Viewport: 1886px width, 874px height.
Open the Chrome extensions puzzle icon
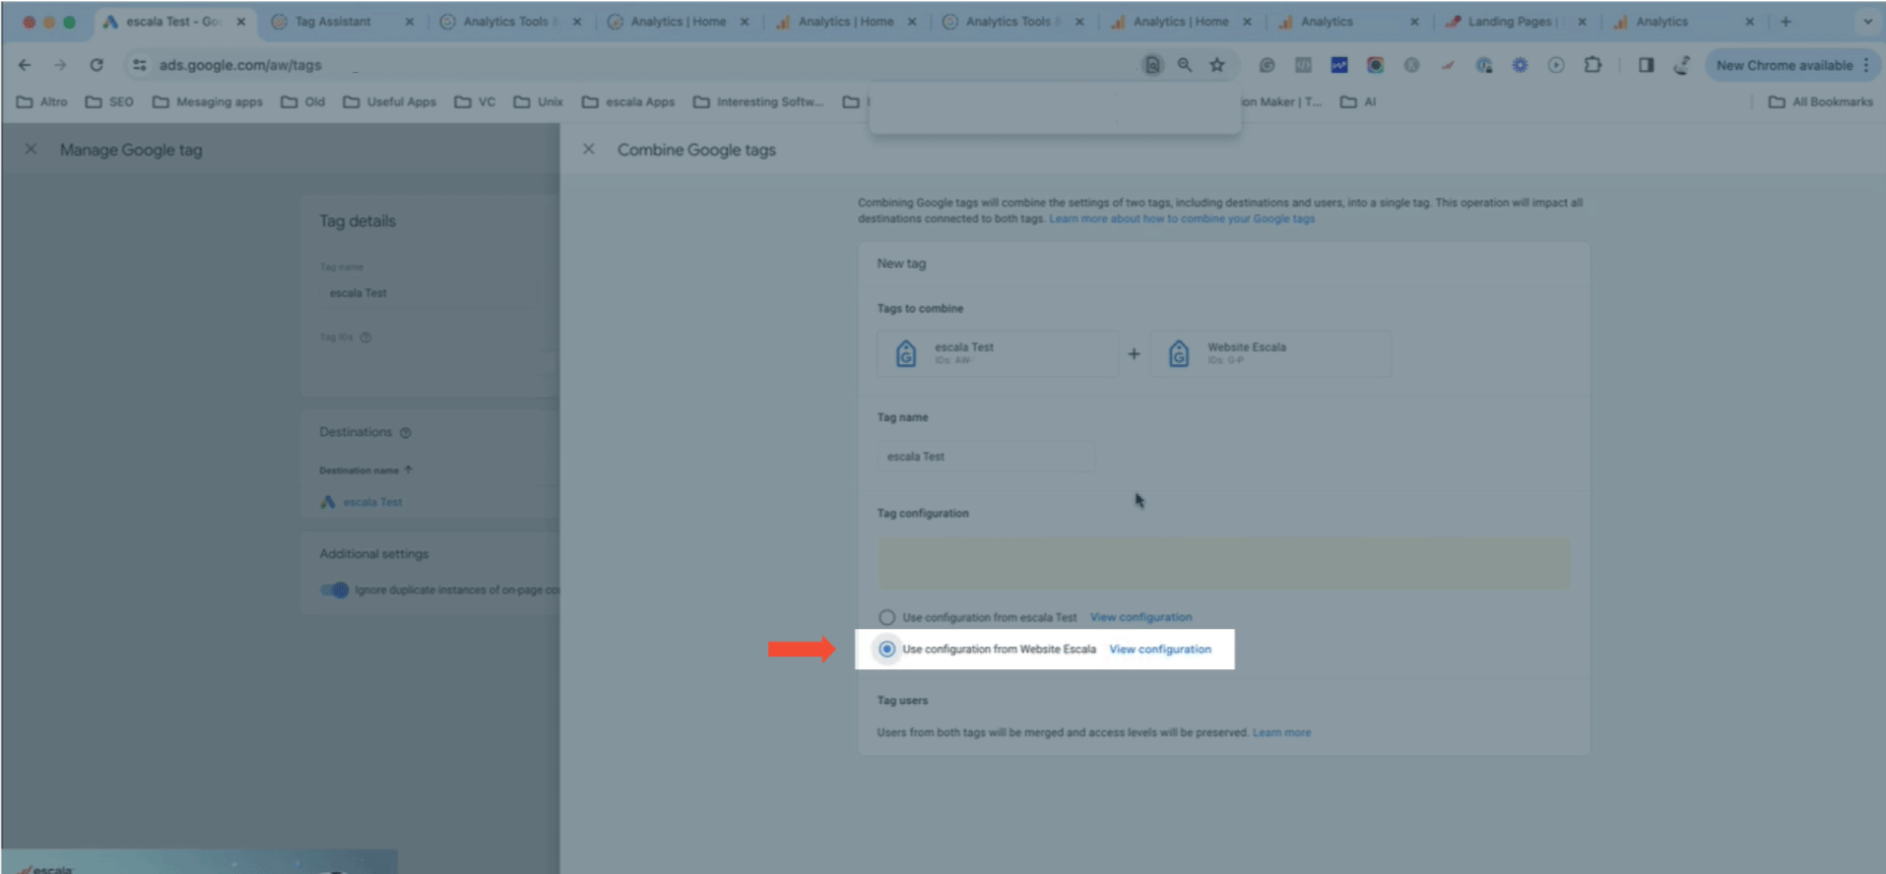point(1593,65)
